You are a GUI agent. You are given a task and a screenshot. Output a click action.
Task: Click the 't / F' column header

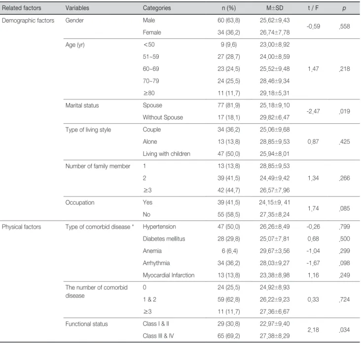(313, 8)
